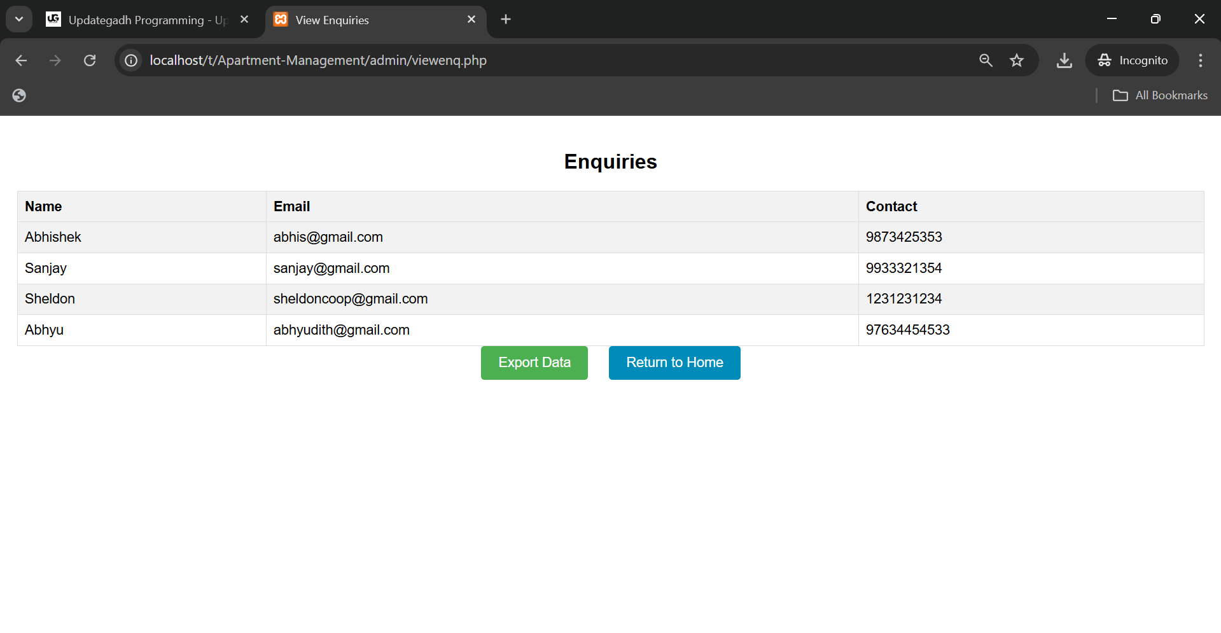Image resolution: width=1221 pixels, height=633 pixels.
Task: Click the Incognito indicator button
Action: point(1133,60)
